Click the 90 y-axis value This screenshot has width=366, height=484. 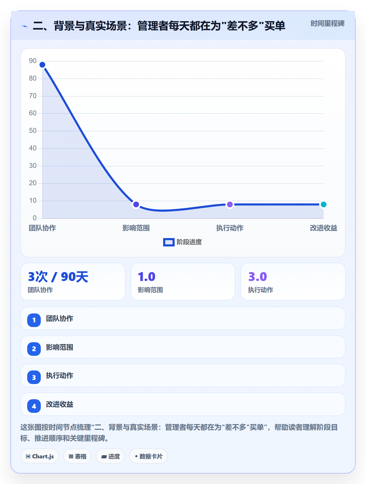tap(33, 61)
